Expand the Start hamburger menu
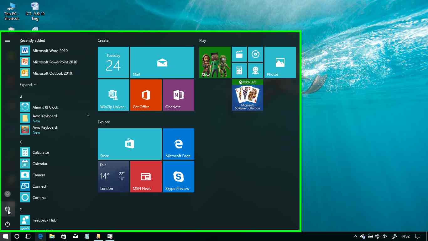This screenshot has width=428, height=241. [8, 40]
